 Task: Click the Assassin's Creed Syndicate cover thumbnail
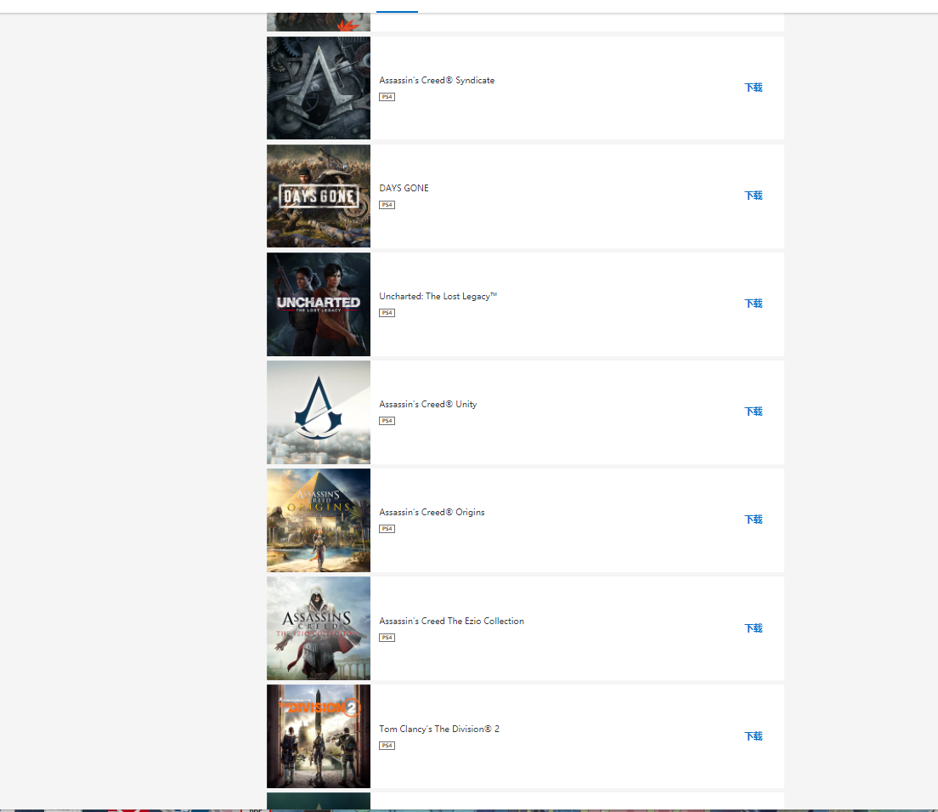pos(319,88)
